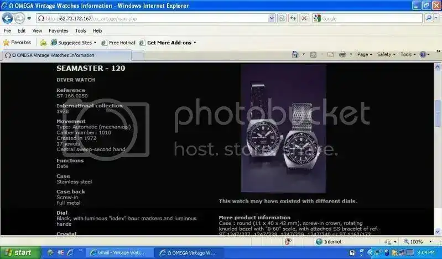Image resolution: width=442 pixels, height=259 pixels.
Task: Go back with the Back arrow button
Action: click(x=7, y=19)
